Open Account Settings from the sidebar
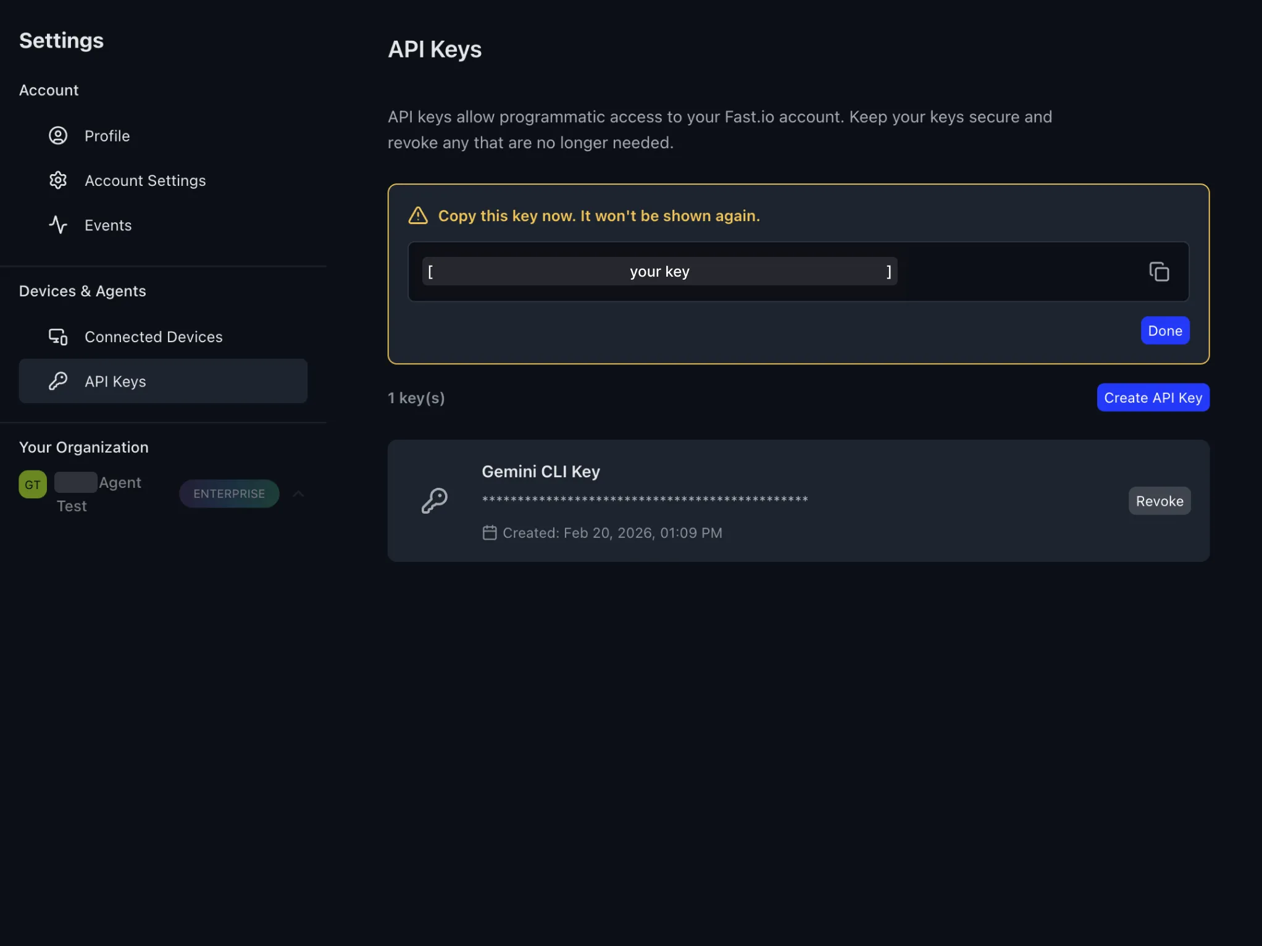This screenshot has height=946, width=1262. (145, 180)
